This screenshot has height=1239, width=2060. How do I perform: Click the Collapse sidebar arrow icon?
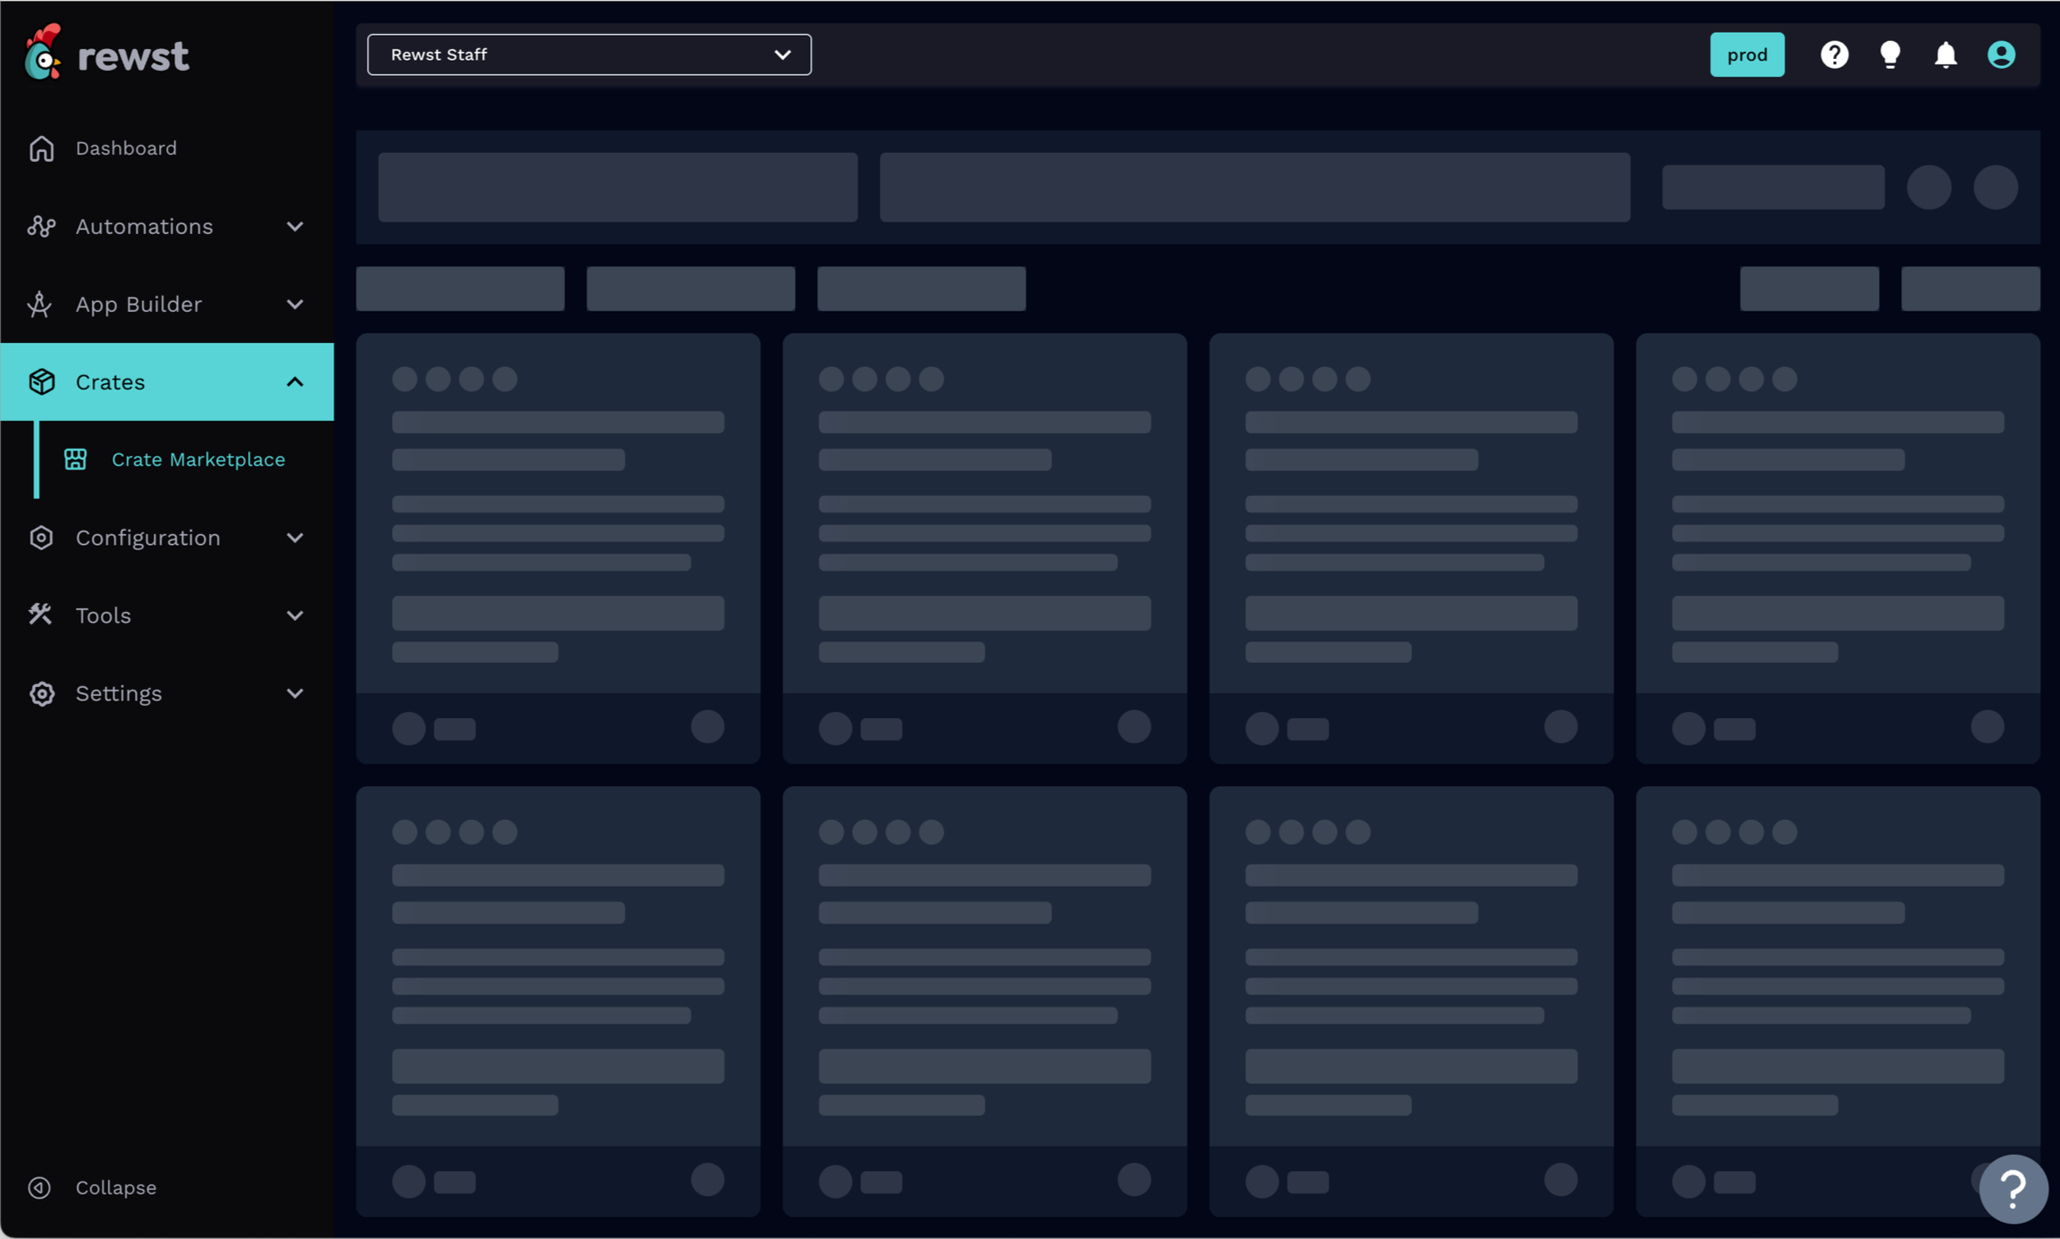39,1187
